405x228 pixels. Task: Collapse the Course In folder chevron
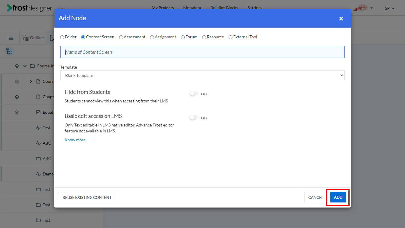point(25,66)
